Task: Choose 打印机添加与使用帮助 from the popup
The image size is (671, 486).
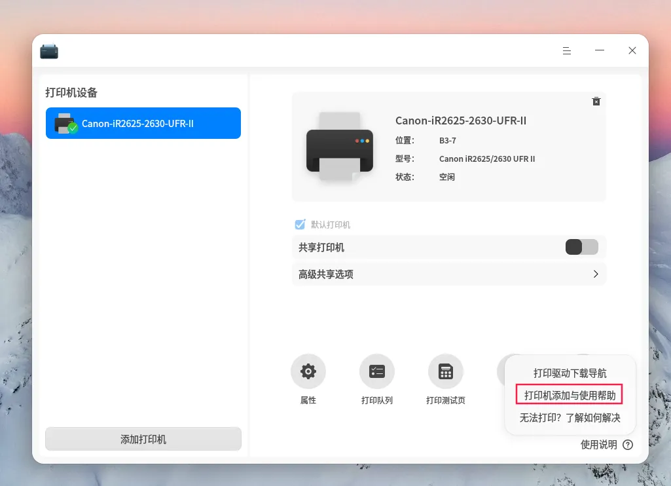Action: tap(570, 395)
